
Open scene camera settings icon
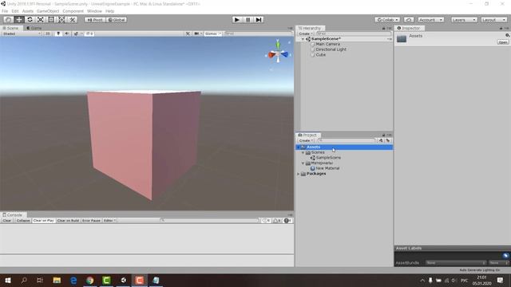point(197,33)
